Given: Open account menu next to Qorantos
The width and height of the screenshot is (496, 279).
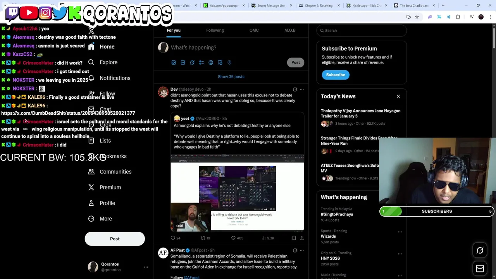Looking at the screenshot, I should click(146, 267).
